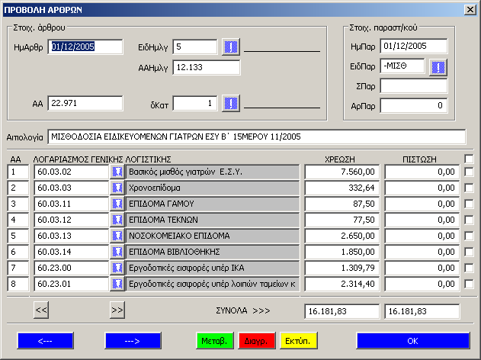Open account lookup for row 60.03.11
This screenshot has width=481, height=360.
click(117, 204)
